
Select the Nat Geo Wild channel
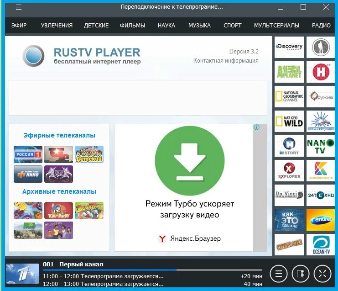tap(289, 122)
